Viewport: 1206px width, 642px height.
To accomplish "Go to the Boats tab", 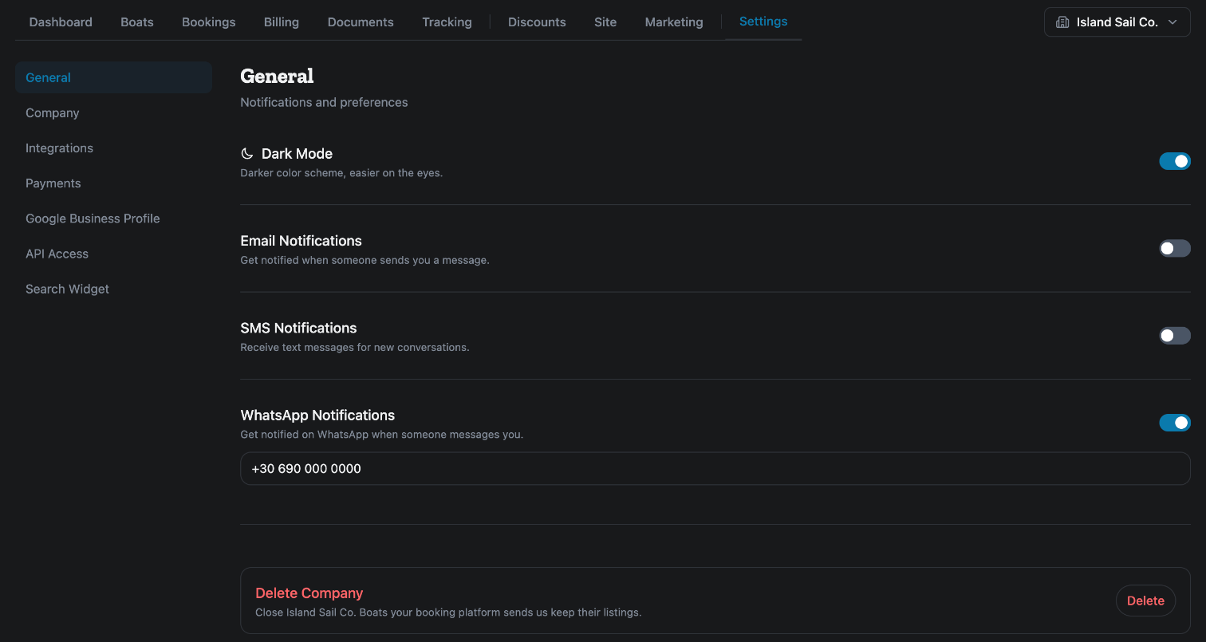I will [x=137, y=22].
